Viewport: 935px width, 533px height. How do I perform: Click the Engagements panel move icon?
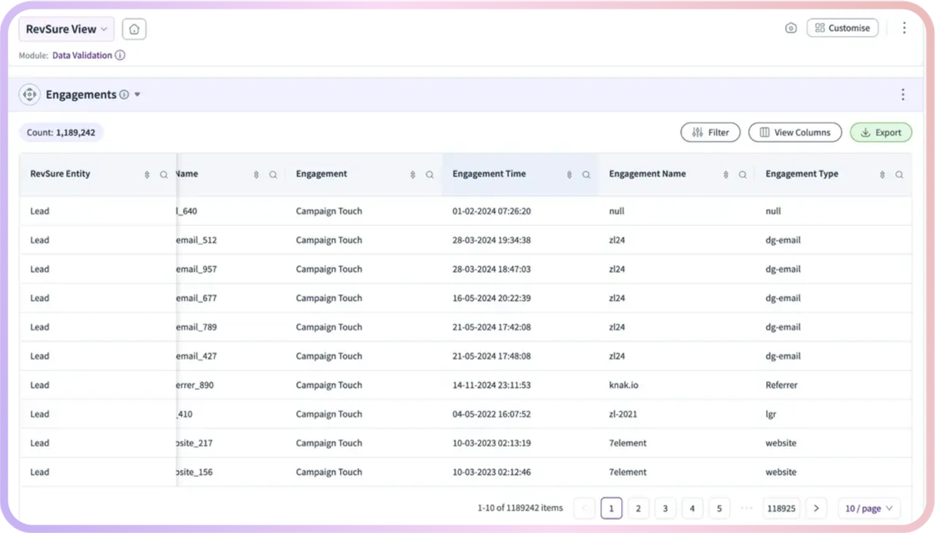pos(30,95)
